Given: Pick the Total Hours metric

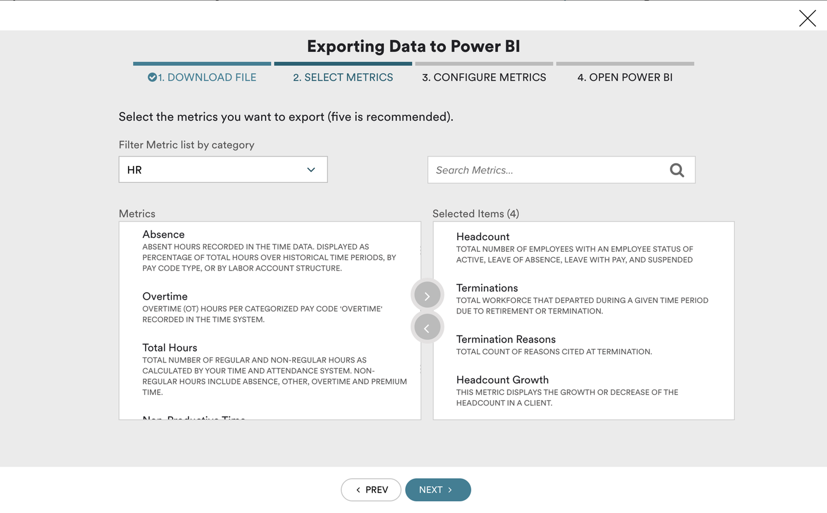Looking at the screenshot, I should (x=270, y=369).
